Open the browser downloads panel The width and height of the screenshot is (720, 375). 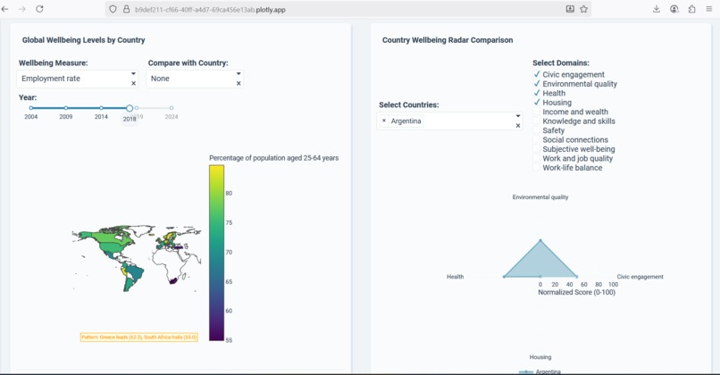click(x=657, y=9)
